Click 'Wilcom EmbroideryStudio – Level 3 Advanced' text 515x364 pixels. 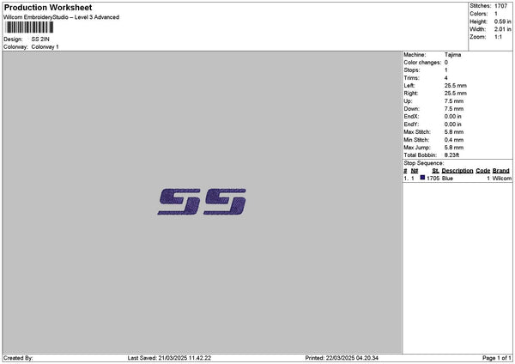(62, 17)
